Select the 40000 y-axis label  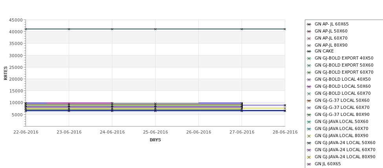[16, 32]
